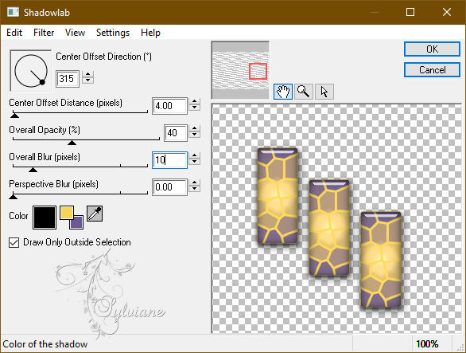This screenshot has height=353, width=466.
Task: Increase Center Offset Direction with up arrow
Action: point(88,74)
